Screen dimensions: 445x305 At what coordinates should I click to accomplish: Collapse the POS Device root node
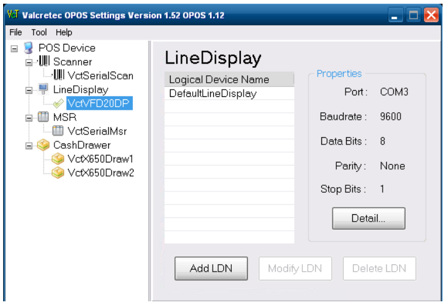click(14, 48)
